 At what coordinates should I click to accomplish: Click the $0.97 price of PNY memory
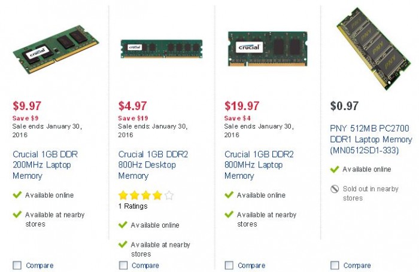(x=344, y=106)
